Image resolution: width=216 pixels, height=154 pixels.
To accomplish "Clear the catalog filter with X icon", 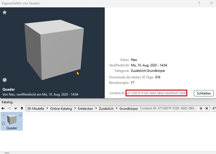I will (x=206, y=109).
